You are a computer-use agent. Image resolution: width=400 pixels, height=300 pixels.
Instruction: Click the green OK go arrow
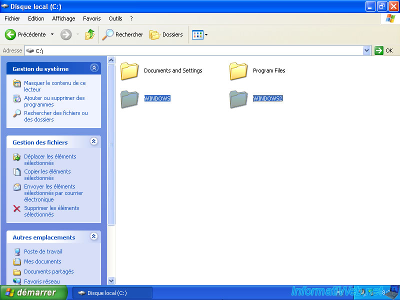tap(379, 50)
